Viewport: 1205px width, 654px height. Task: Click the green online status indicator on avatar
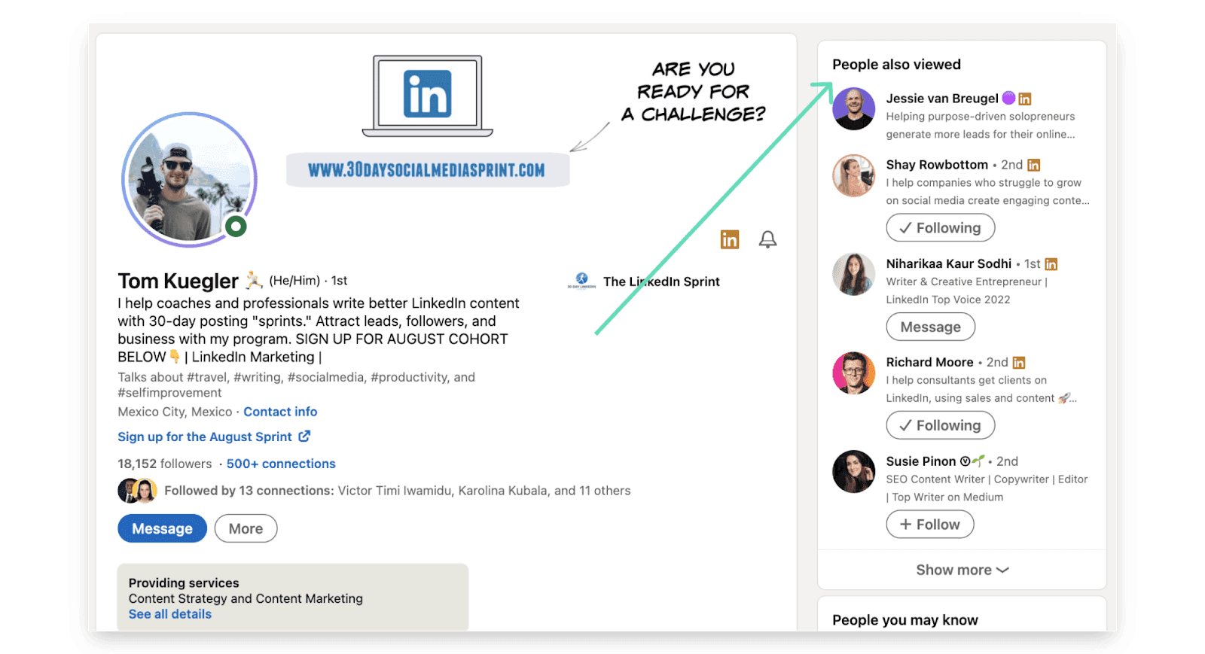[x=236, y=226]
